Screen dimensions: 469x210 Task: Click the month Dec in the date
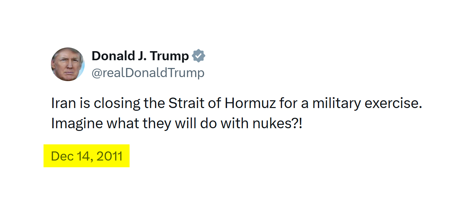point(60,156)
